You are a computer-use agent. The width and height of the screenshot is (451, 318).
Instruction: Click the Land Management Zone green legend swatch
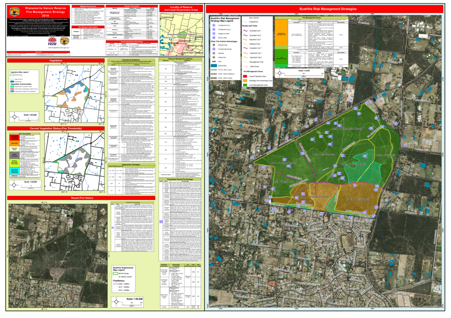click(x=245, y=85)
